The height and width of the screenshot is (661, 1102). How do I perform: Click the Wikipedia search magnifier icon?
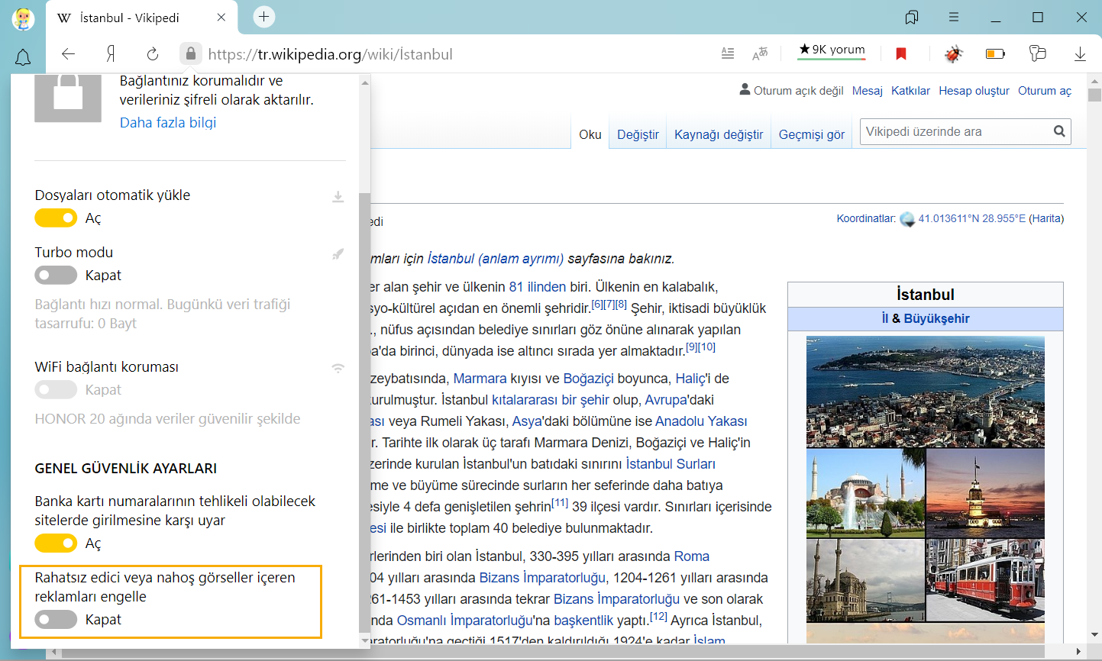click(x=1059, y=131)
